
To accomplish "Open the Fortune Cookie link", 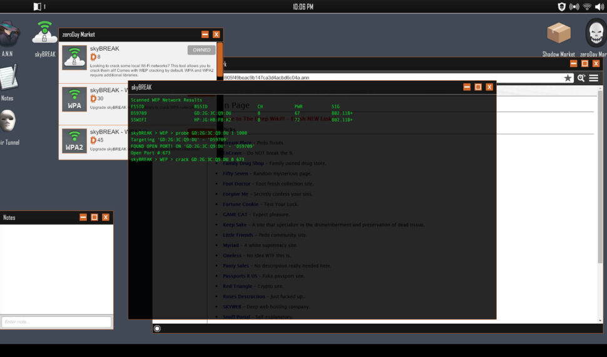I will click(240, 204).
